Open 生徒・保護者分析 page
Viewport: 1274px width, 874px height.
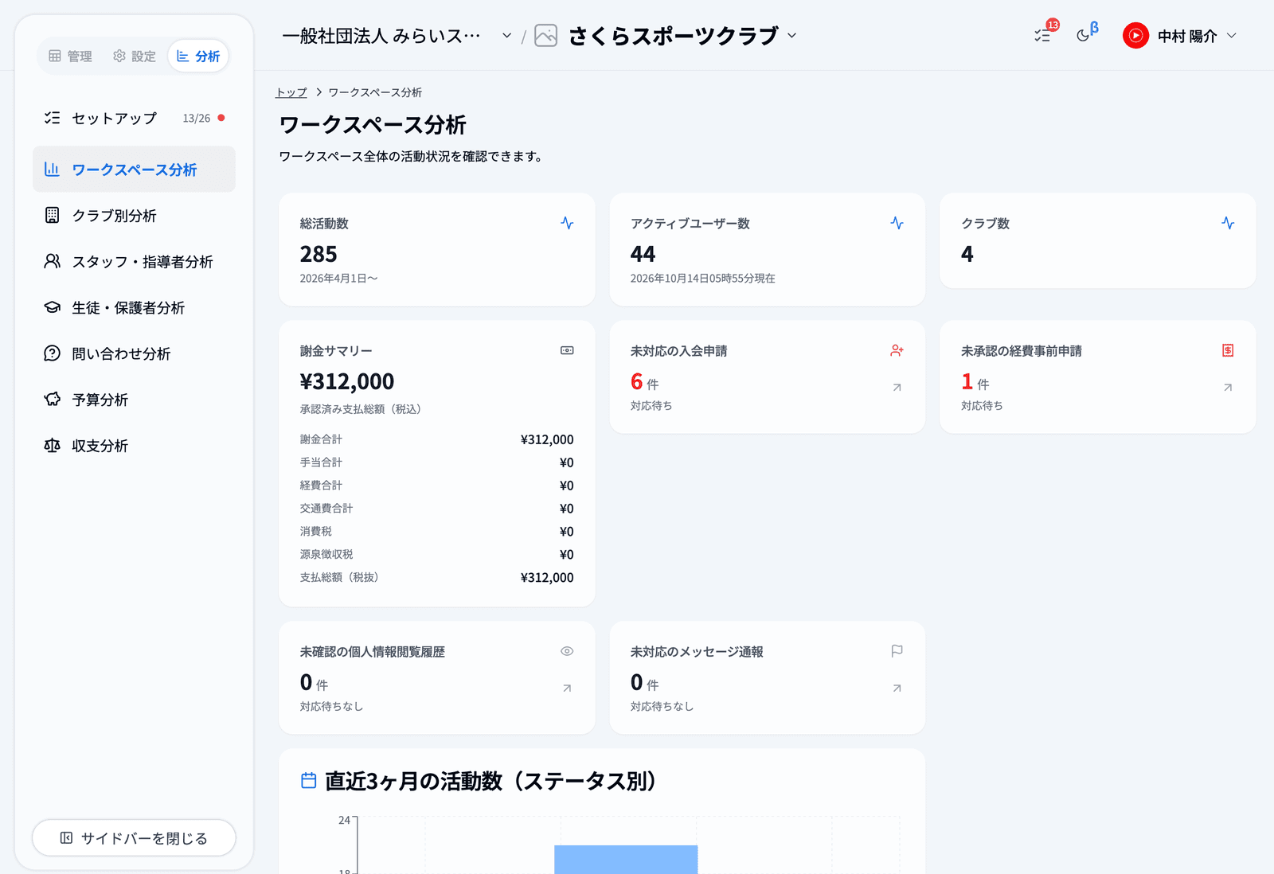click(134, 308)
